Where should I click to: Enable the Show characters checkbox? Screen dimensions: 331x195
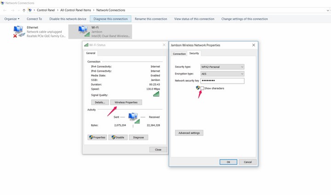pyautogui.click(x=202, y=88)
